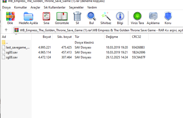183x118 pixels.
Task: Open the Bul magnifier search tool
Action: click(x=91, y=16)
